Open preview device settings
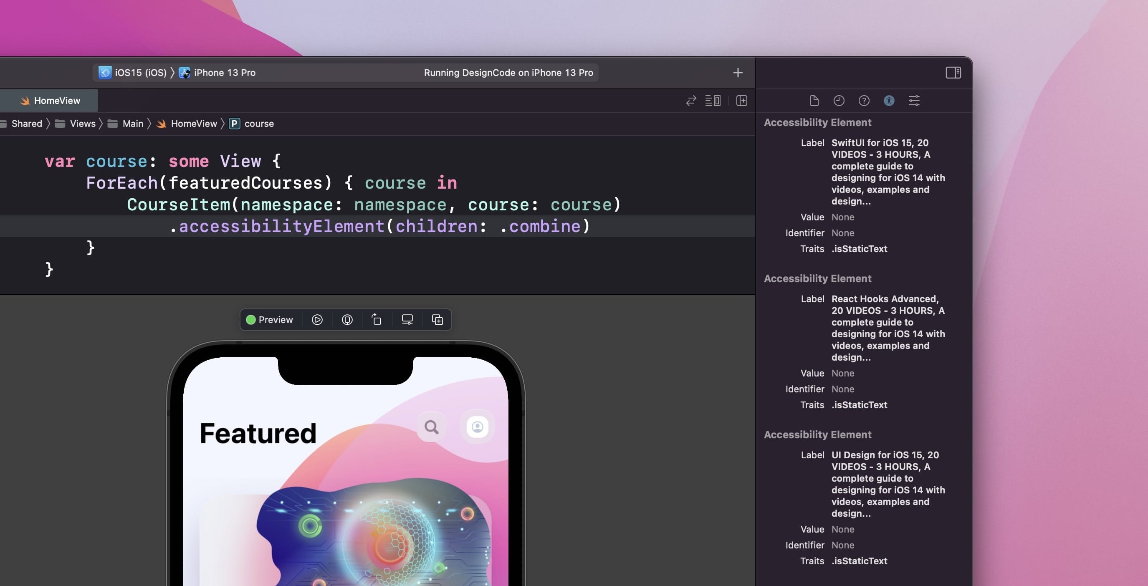The height and width of the screenshot is (586, 1148). pyautogui.click(x=407, y=320)
